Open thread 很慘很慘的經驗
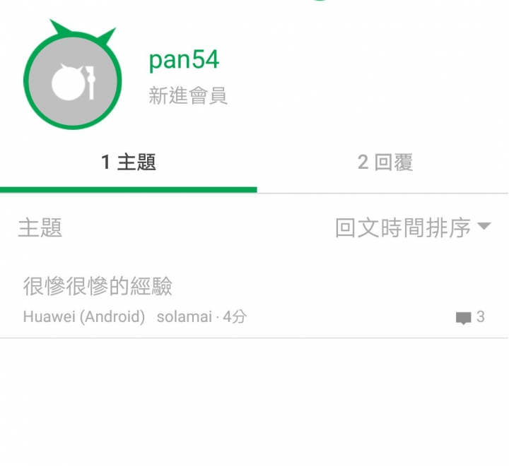Image resolution: width=509 pixels, height=466 pixels. pyautogui.click(x=98, y=286)
